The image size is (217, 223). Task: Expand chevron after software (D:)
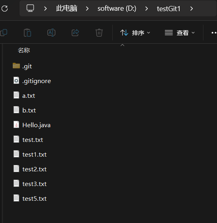click(147, 8)
